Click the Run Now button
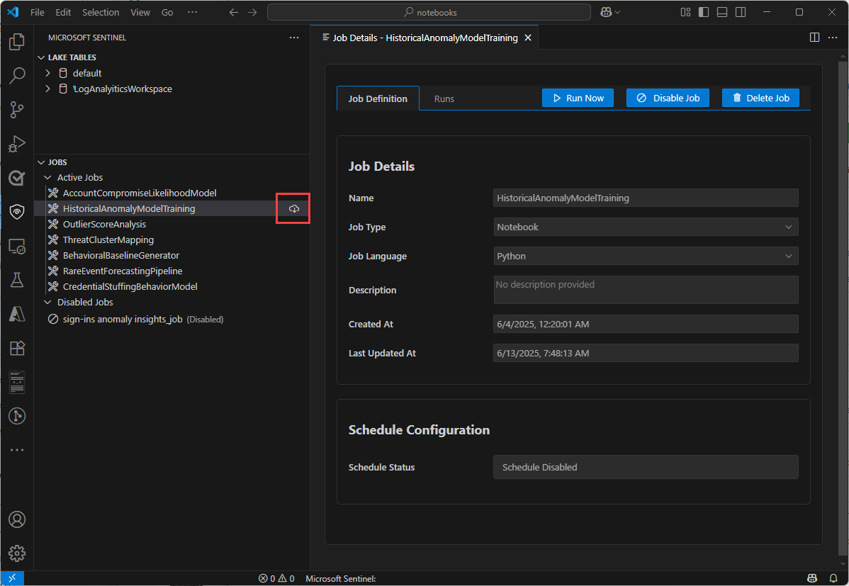This screenshot has width=849, height=586. [578, 98]
